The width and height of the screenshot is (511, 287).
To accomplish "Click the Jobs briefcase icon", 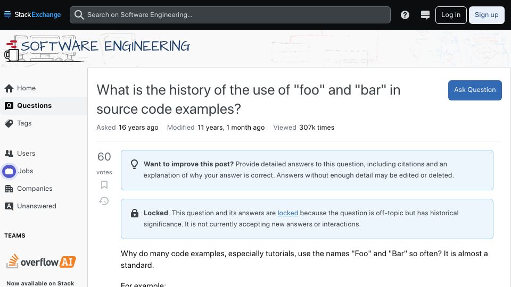I will (x=9, y=171).
